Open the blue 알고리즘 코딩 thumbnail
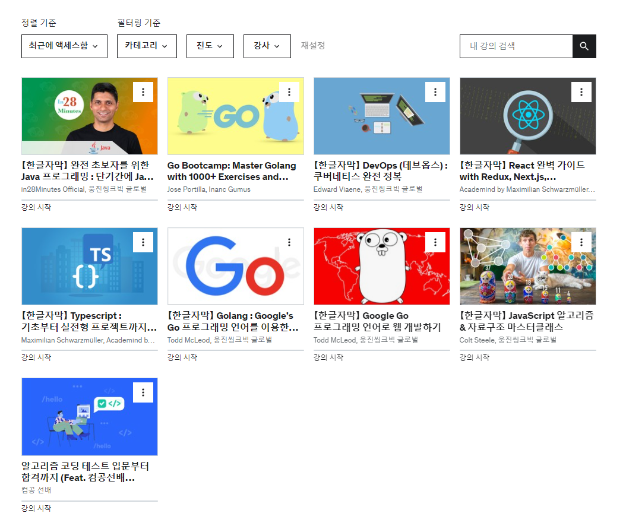626x529 pixels. click(90, 417)
